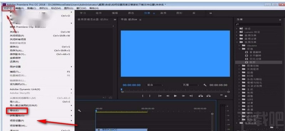Viewport: 285px width, 131px height.
Task: Open the 完整 playback resolution dropdown
Action: point(191,85)
